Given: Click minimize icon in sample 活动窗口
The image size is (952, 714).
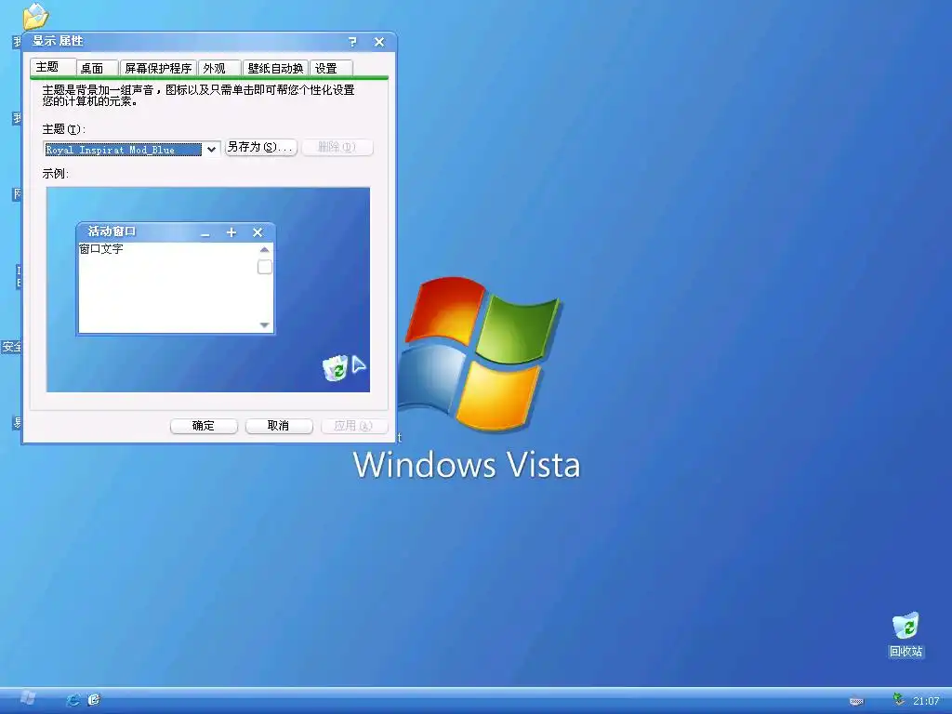Looking at the screenshot, I should click(x=205, y=233).
